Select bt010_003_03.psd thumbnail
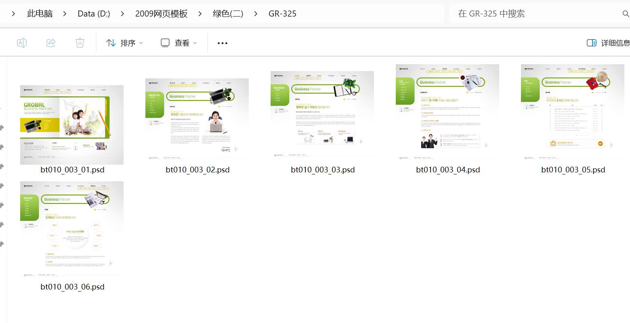Image resolution: width=630 pixels, height=323 pixels. [322, 114]
